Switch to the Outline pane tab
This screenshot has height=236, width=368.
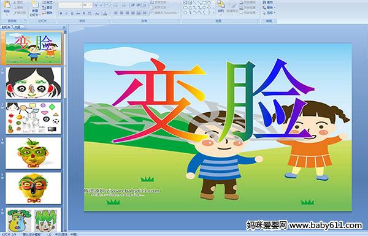tap(18, 27)
